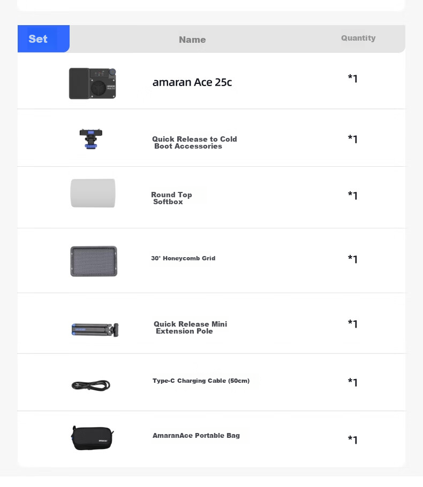Click the quantity *1 for Portable Bag
The height and width of the screenshot is (487, 423).
tap(353, 439)
